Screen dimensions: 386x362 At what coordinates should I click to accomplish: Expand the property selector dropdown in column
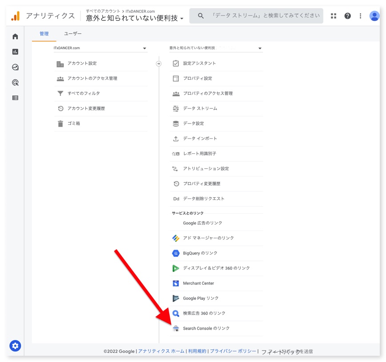pyautogui.click(x=216, y=48)
